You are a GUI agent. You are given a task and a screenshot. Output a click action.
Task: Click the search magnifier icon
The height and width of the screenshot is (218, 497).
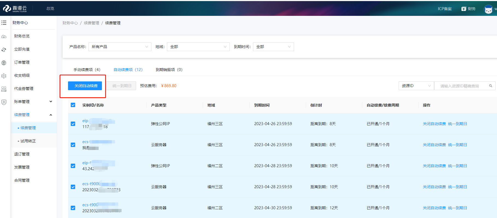point(491,86)
